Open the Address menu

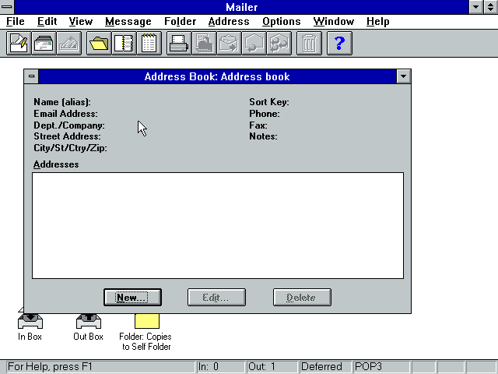pos(229,21)
